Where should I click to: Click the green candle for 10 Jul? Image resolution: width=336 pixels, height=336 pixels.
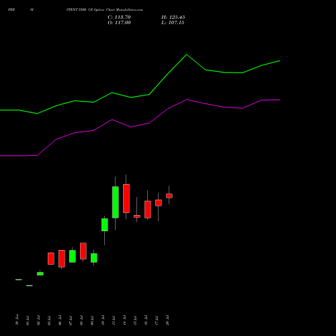click(x=105, y=225)
